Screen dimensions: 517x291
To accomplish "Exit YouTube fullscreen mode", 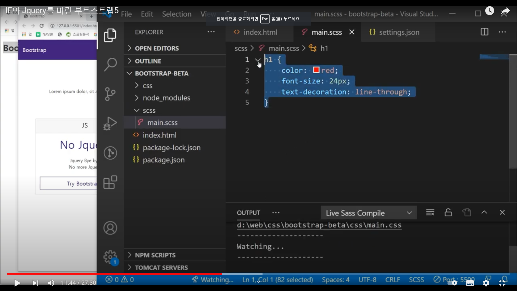I will click(x=502, y=283).
